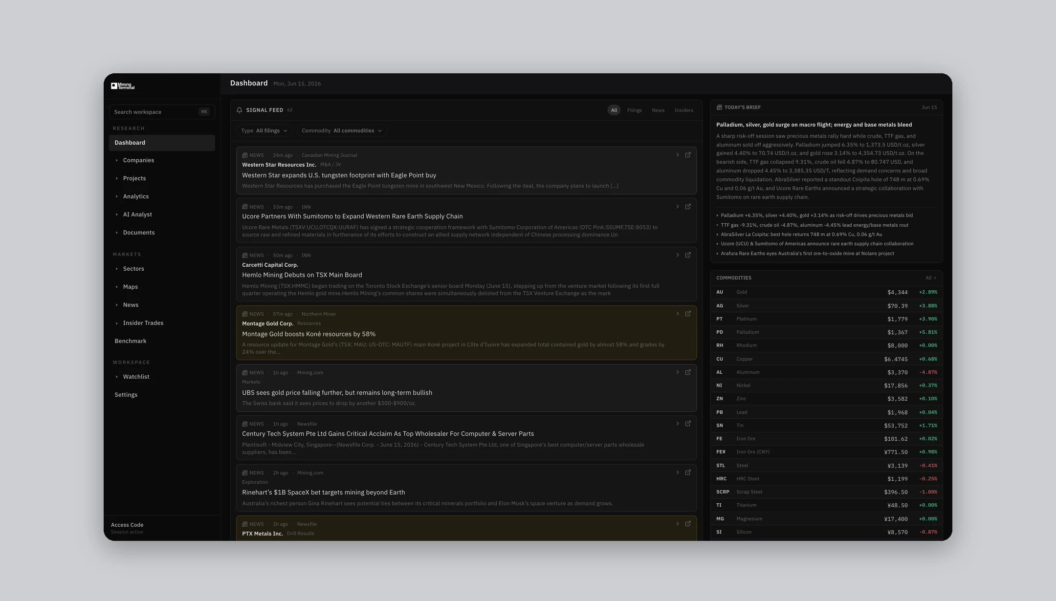The height and width of the screenshot is (601, 1056).
Task: Select the All feed tab
Action: (614, 110)
